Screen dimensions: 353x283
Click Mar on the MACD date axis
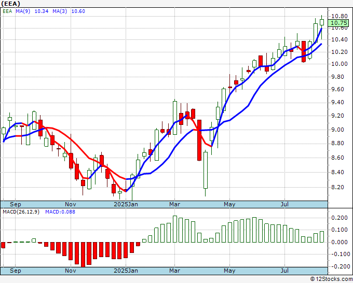tap(175, 271)
